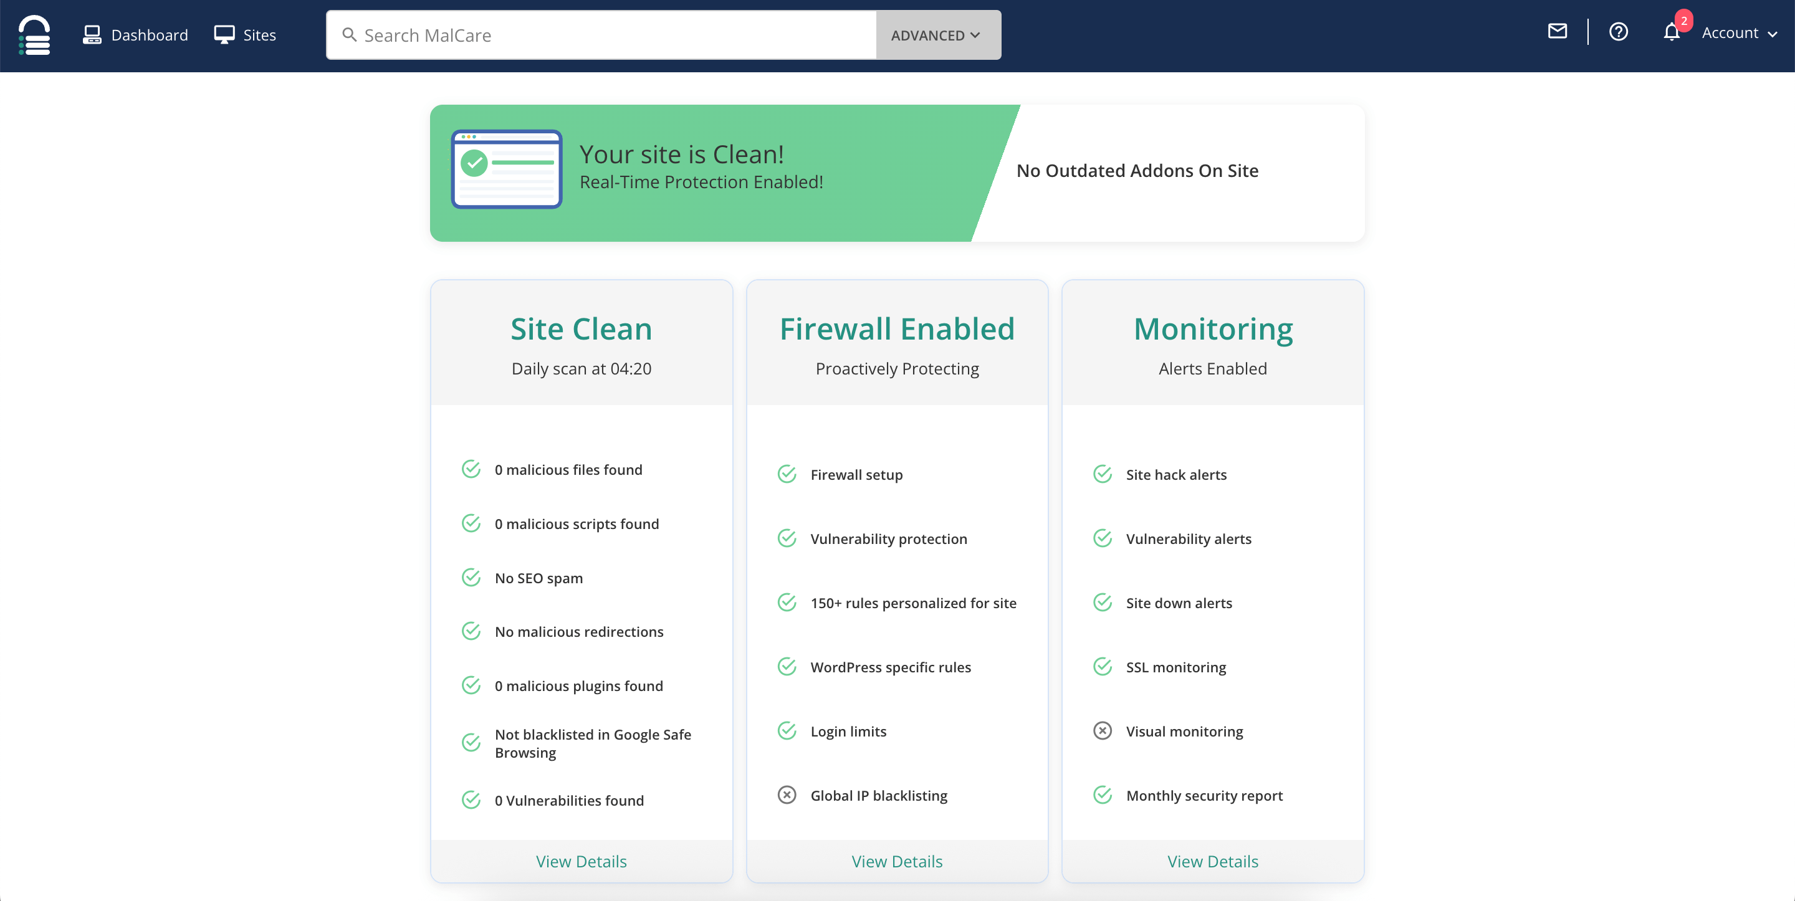This screenshot has width=1795, height=901.
Task: Click the Global IP blacklisting disabled icon
Action: [x=787, y=795]
